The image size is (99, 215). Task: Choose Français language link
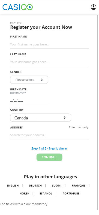(x=79, y=186)
